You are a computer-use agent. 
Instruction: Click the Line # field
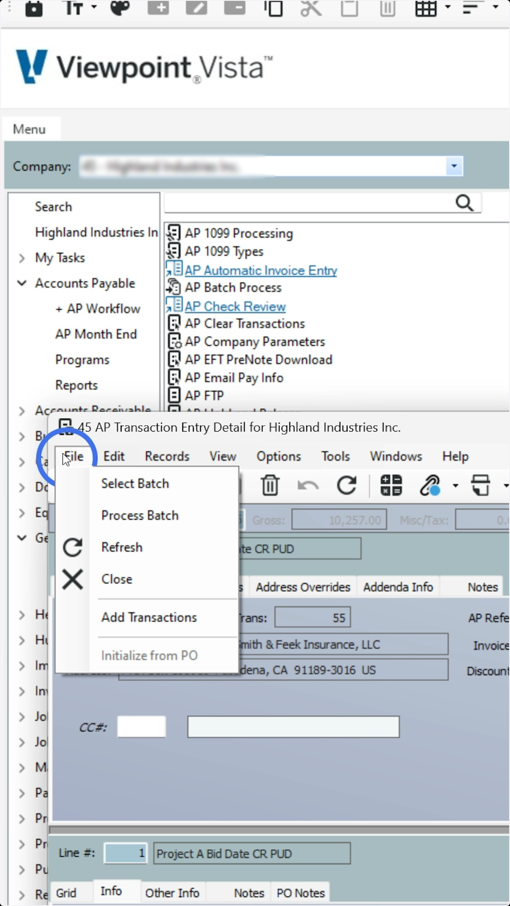(125, 853)
